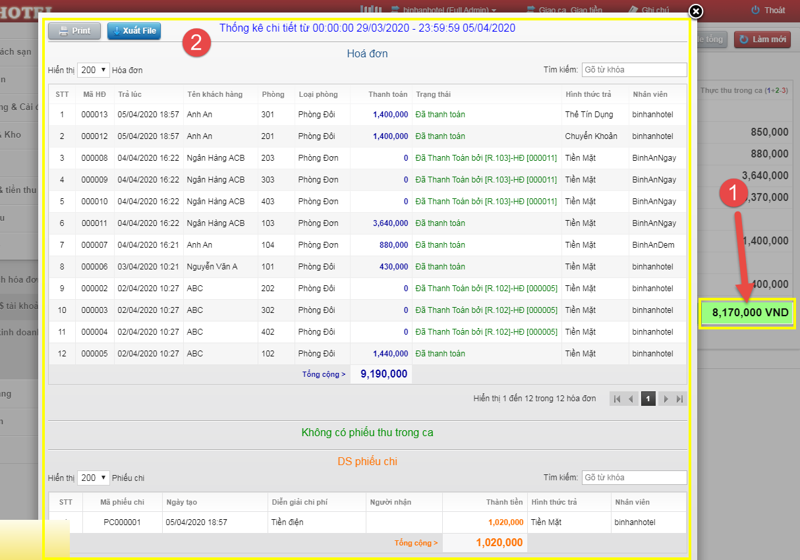Viewport: 800px width, 560px height.
Task: Close the statistics detail popup
Action: [x=696, y=11]
